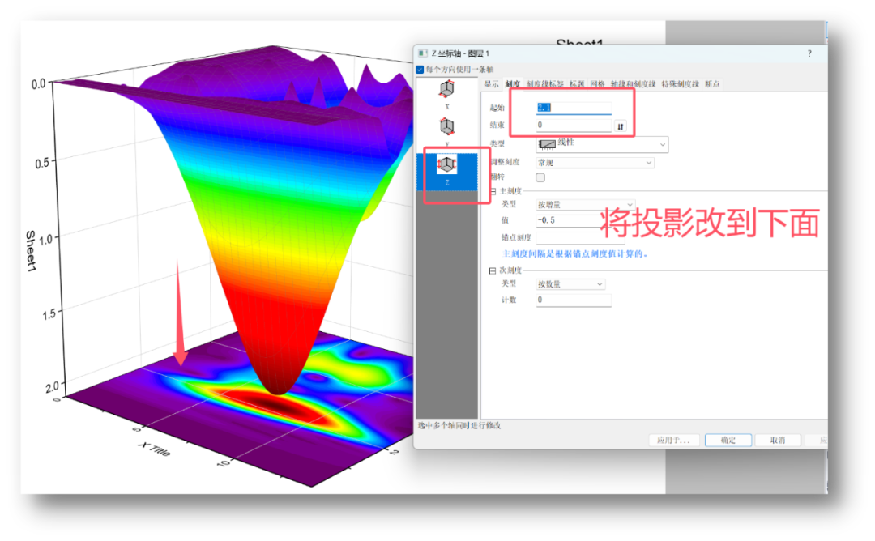
Task: Switch to the 显示 tab
Action: click(492, 83)
